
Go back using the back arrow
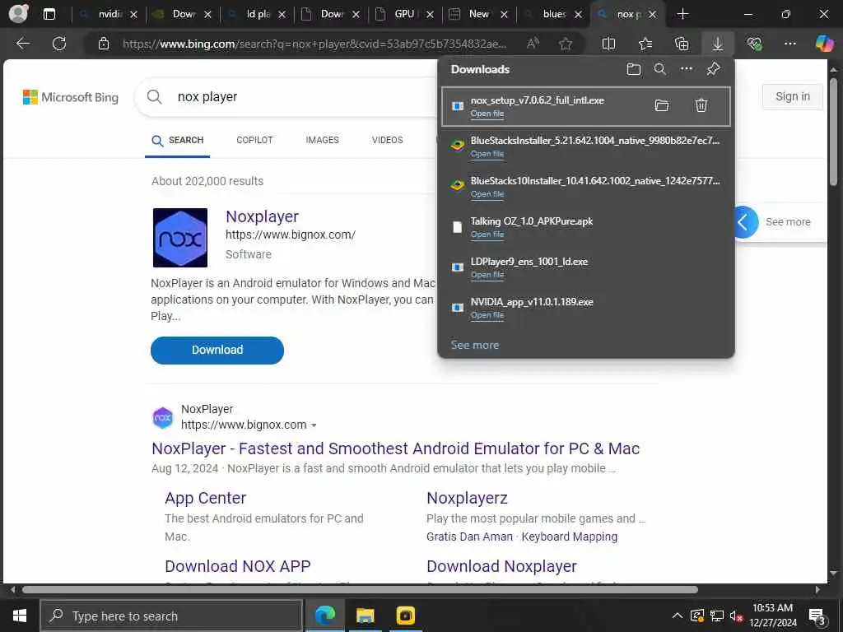coord(22,44)
